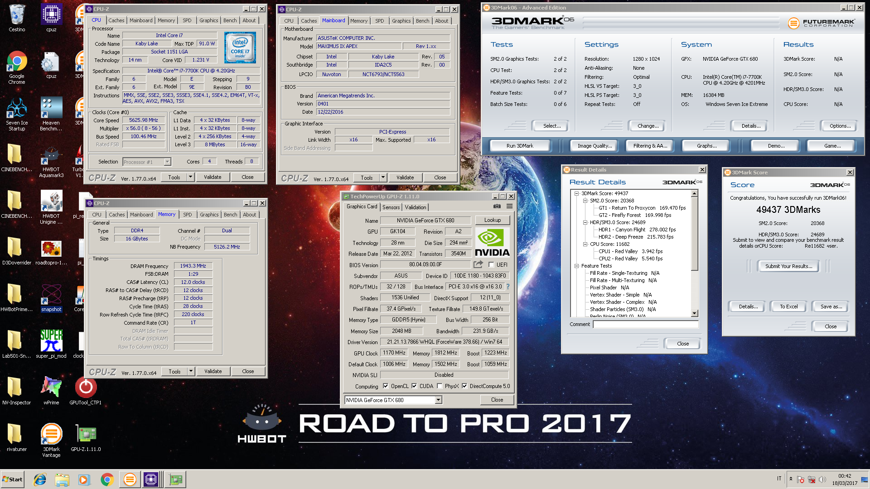Screen dimensions: 870x489
Task: Open the rivatuner folder on desktop
Action: coord(17,437)
